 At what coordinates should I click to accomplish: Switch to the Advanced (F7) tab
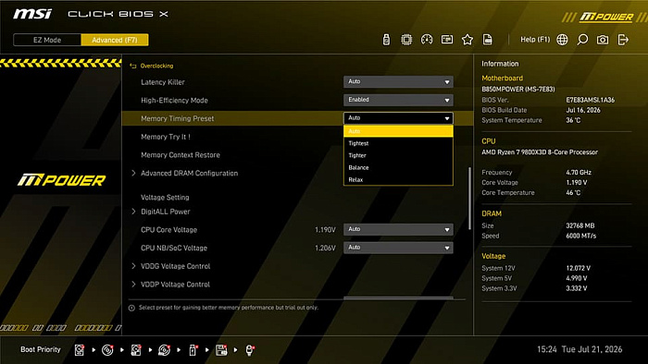point(115,40)
